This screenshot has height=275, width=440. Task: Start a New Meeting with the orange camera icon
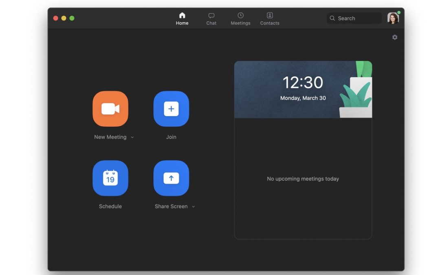(110, 109)
